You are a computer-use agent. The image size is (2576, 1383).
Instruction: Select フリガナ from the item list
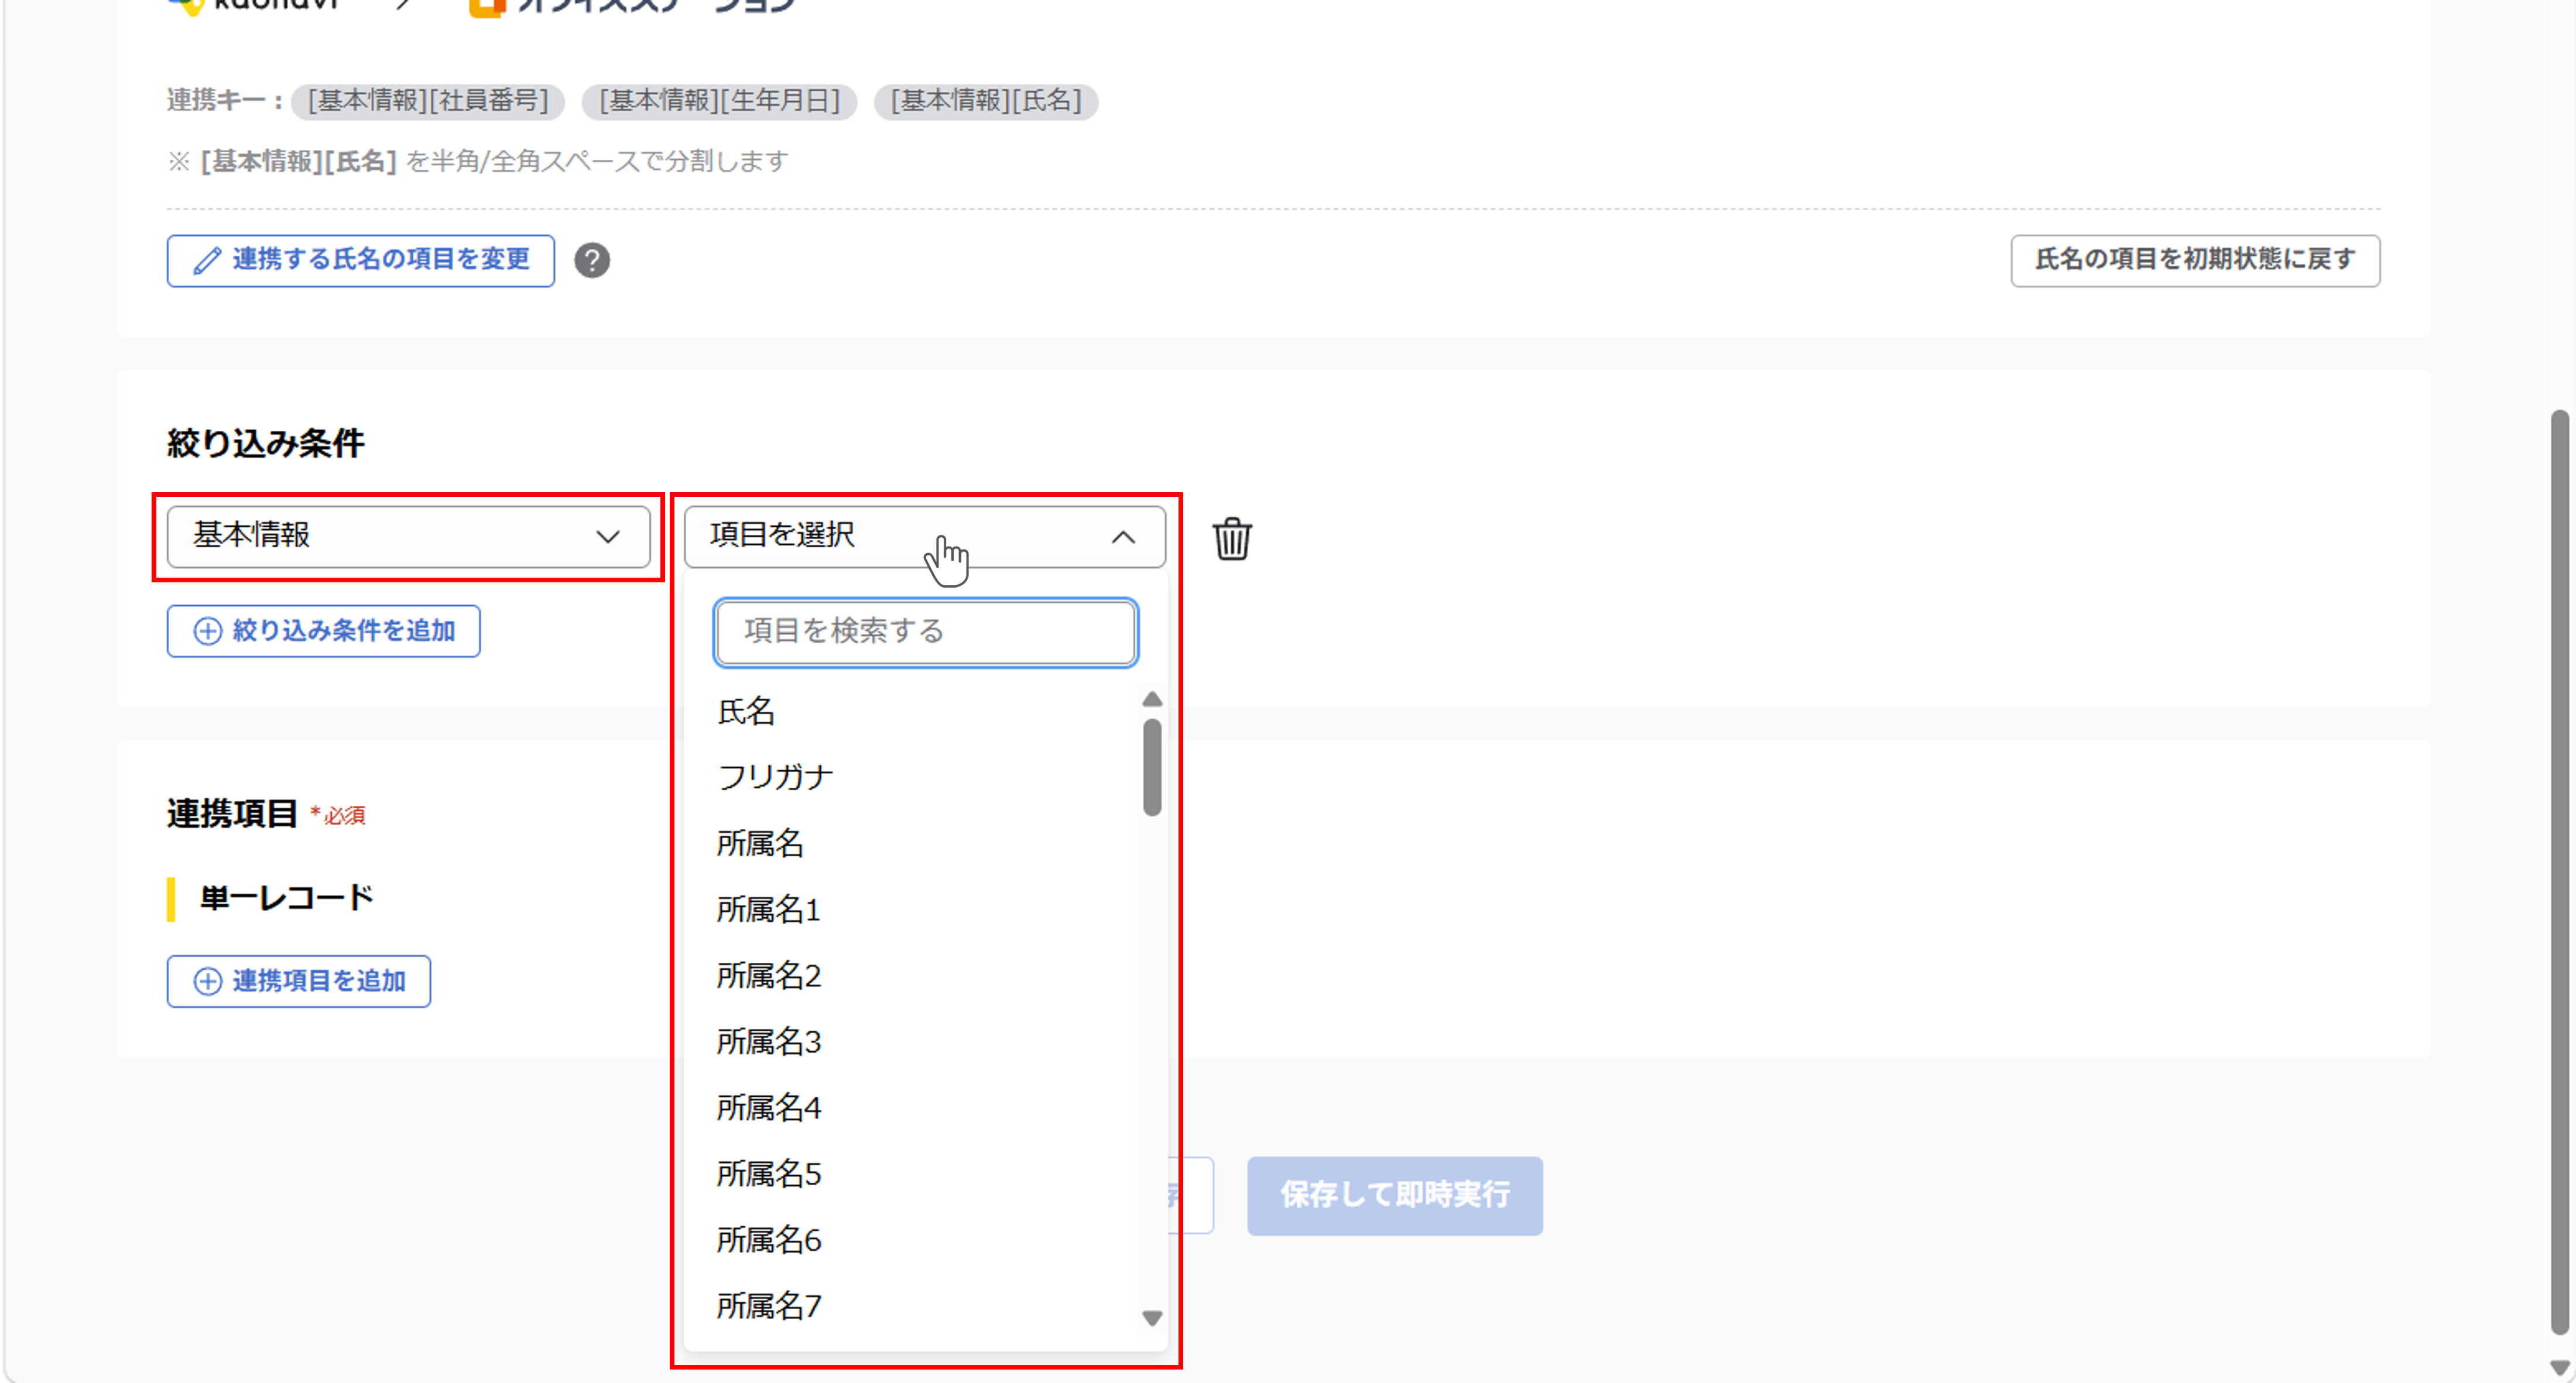(x=775, y=777)
